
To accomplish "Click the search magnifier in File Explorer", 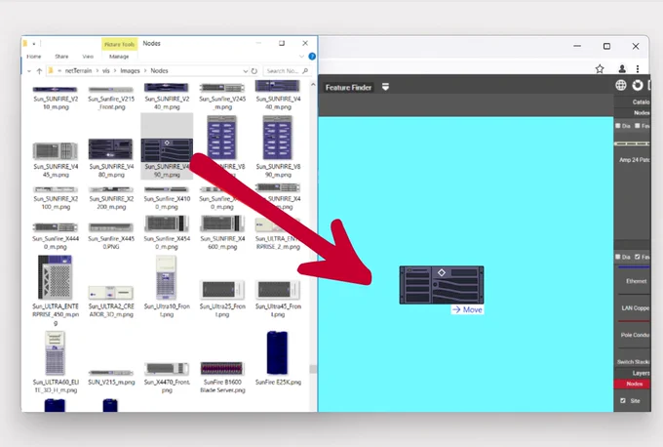I will [305, 70].
